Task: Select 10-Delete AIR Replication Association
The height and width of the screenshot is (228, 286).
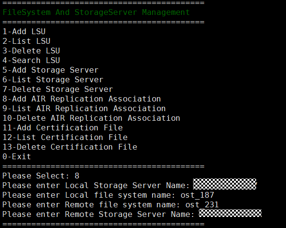Action: [91, 118]
